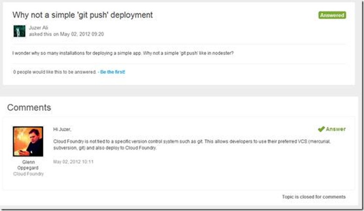Click the green checkmark Answer icon
Image resolution: width=364 pixels, height=211 pixels.
321,129
